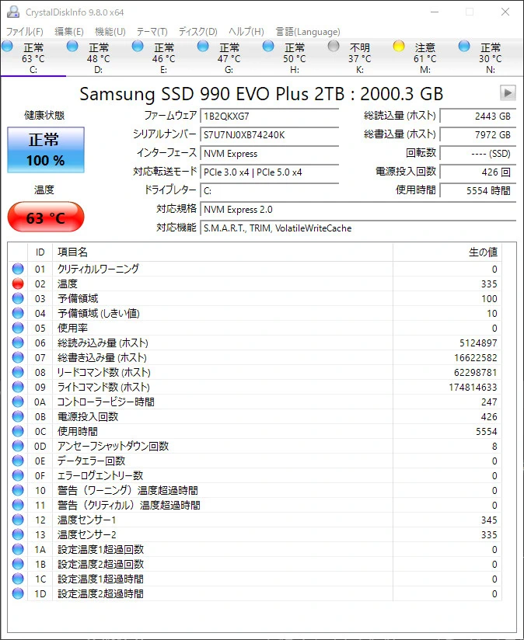This screenshot has width=524, height=640.
Task: Switch to drive E: disk tab
Action: click(x=164, y=58)
